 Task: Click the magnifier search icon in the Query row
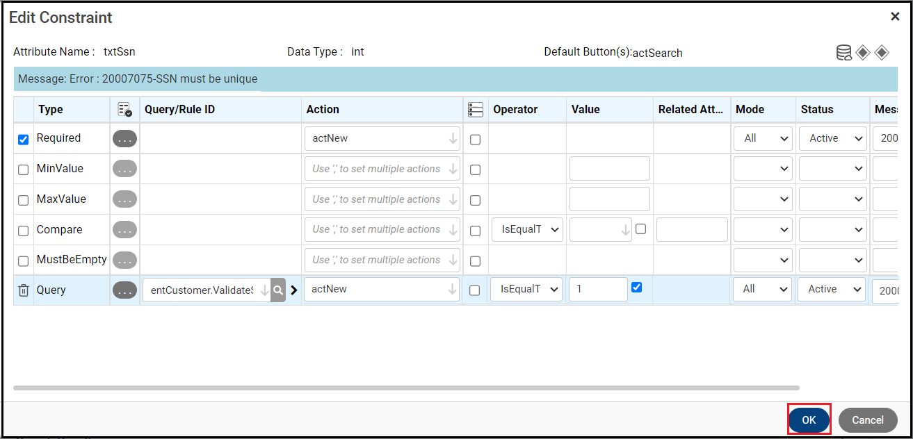(278, 290)
